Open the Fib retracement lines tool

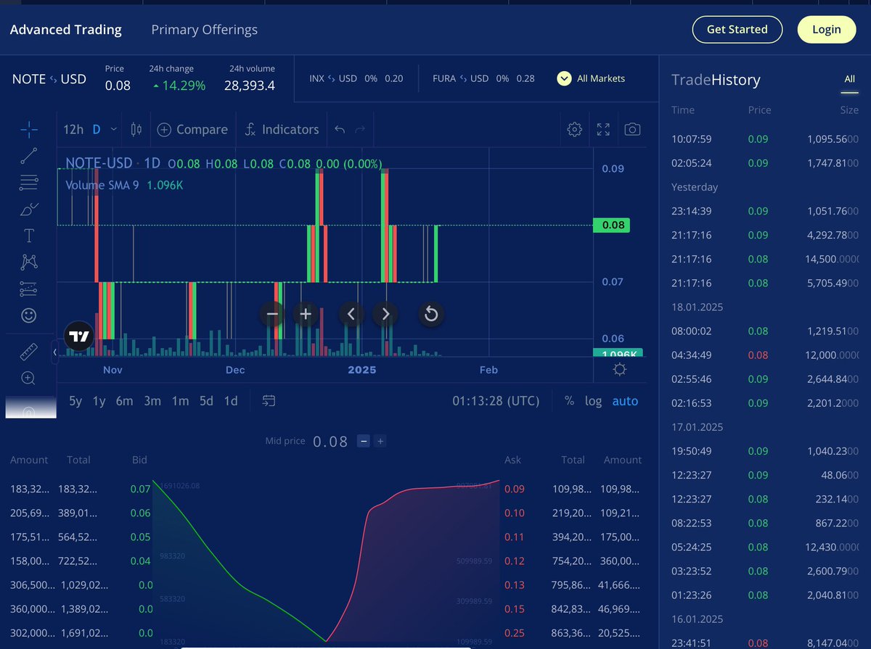click(29, 182)
